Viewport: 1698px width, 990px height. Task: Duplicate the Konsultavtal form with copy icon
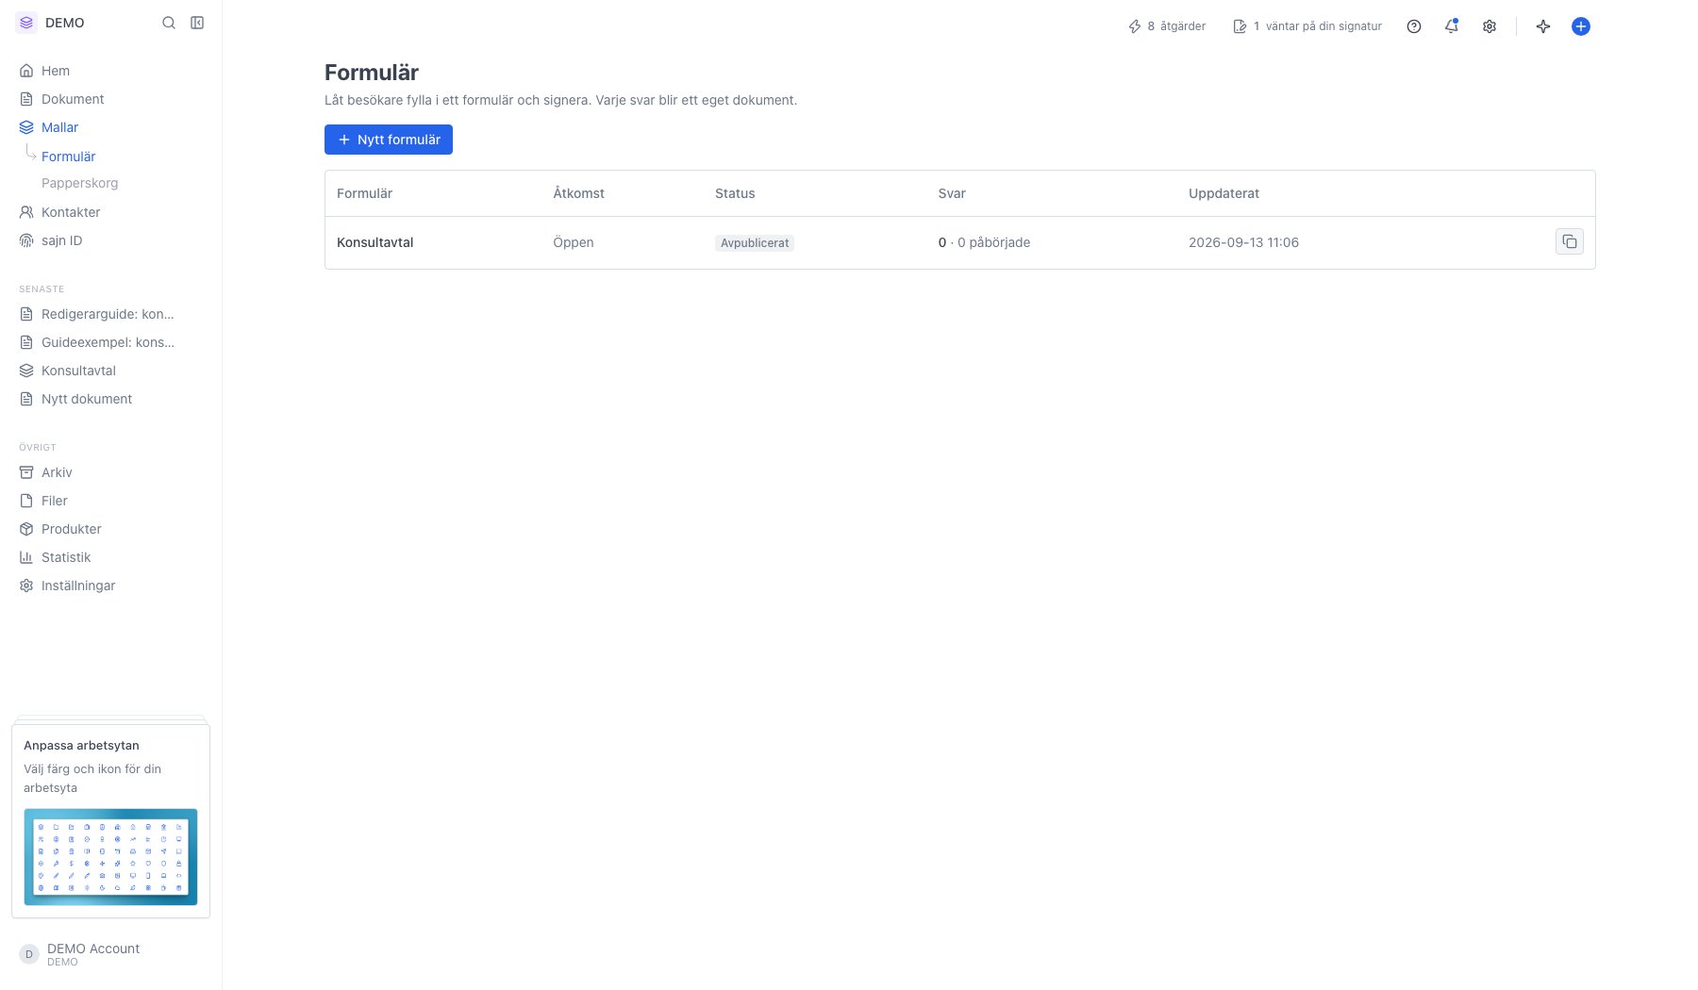click(x=1570, y=242)
